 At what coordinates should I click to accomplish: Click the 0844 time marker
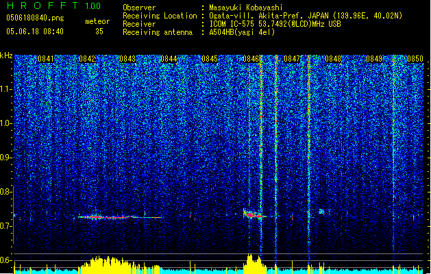point(169,59)
